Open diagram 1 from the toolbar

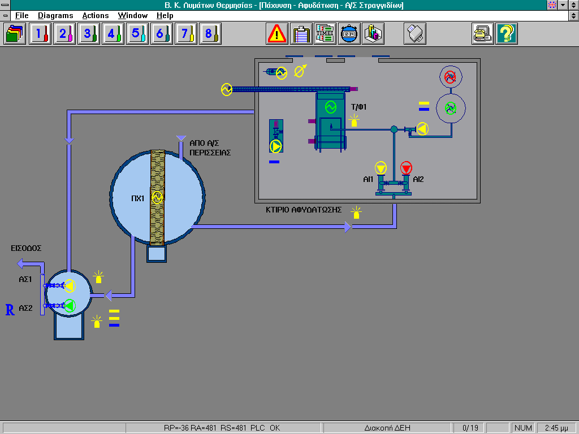[x=38, y=34]
